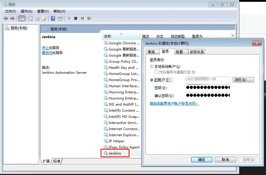Click the 取消 button
Viewport: 266px width, 175px height.
tap(225, 160)
